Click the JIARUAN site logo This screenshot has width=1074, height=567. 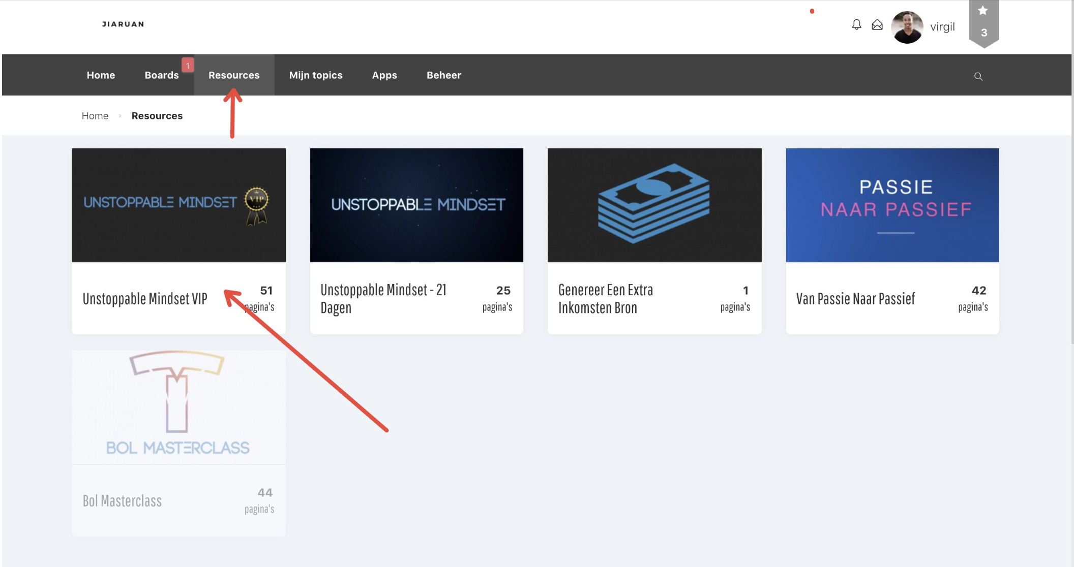[x=123, y=24]
